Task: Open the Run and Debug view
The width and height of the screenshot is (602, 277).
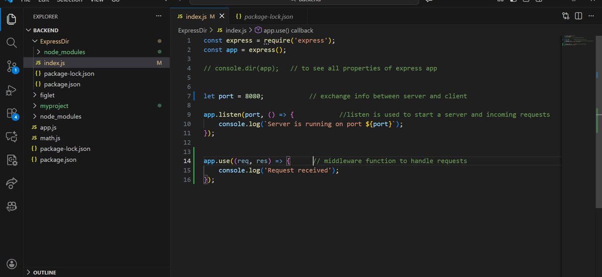Action: click(x=12, y=91)
